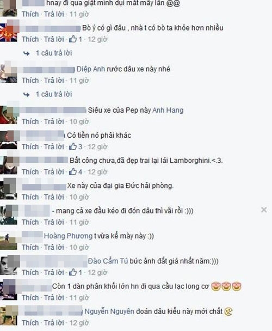Click the reply arrow icon under the "Bò ý" comment
This screenshot has height=331, width=272.
click(26, 53)
